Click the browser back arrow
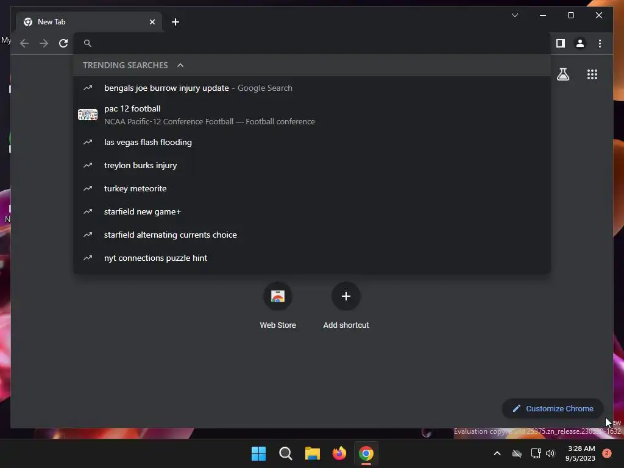This screenshot has width=624, height=468. point(24,43)
